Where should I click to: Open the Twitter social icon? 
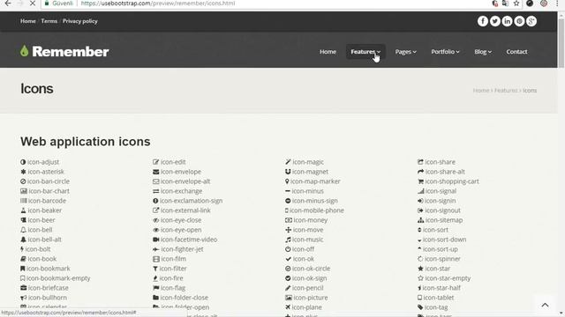point(494,21)
